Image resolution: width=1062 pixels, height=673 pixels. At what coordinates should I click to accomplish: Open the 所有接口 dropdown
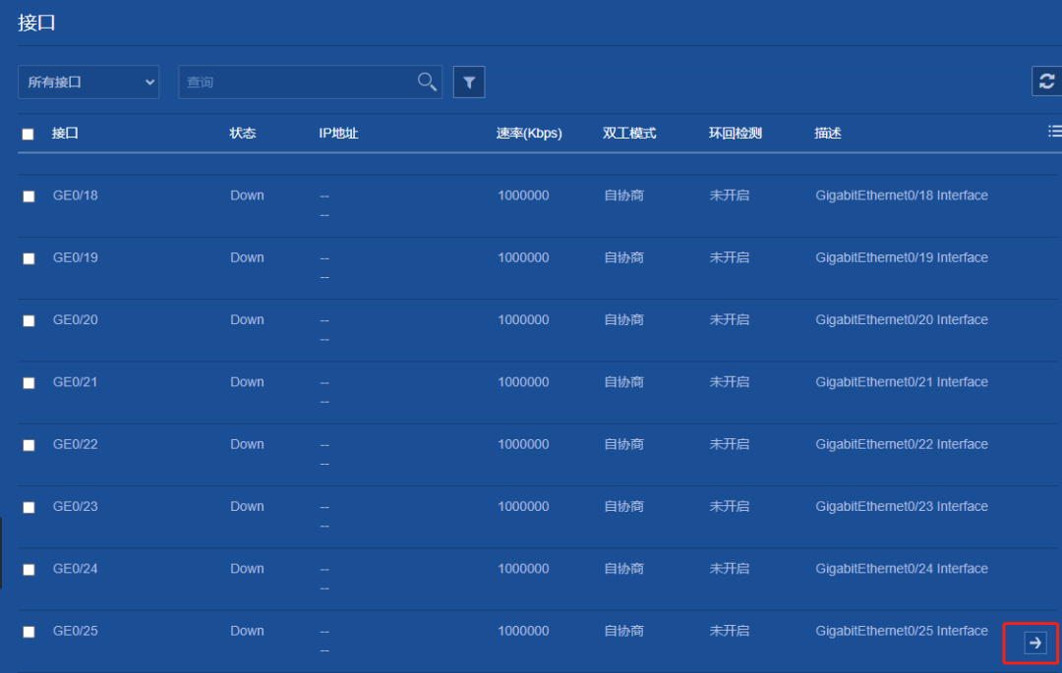(88, 82)
